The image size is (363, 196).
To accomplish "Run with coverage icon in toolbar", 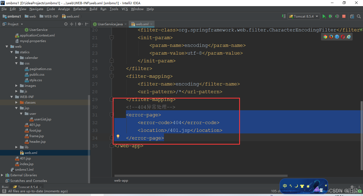I will 337,16.
